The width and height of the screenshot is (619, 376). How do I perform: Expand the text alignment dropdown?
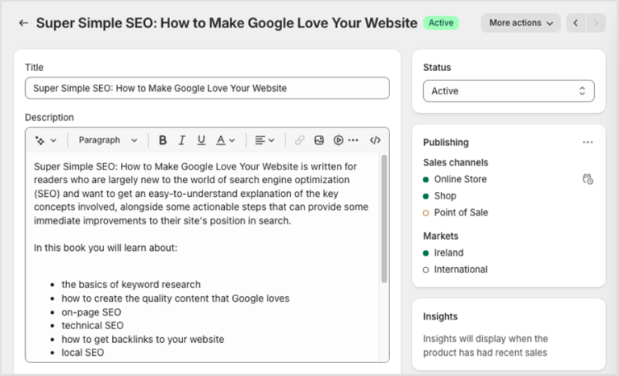264,140
